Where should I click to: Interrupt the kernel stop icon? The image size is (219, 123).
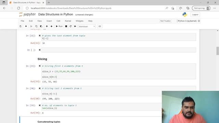[x=66, y=26]
